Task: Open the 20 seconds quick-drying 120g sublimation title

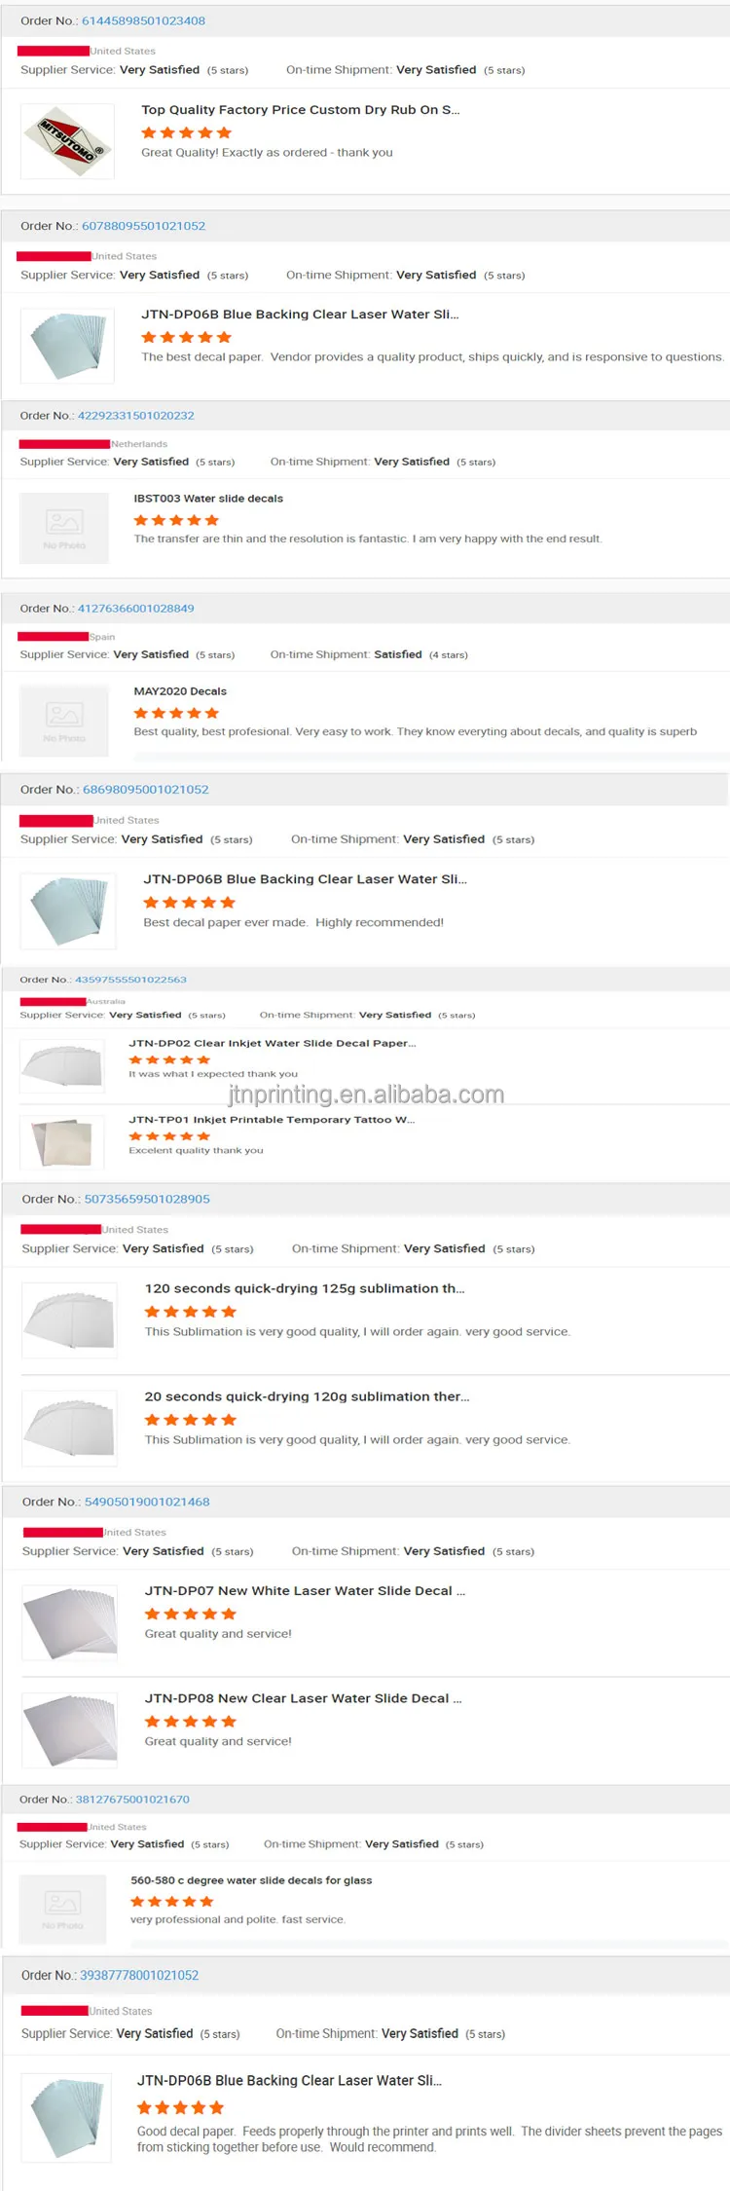Action: [307, 1396]
